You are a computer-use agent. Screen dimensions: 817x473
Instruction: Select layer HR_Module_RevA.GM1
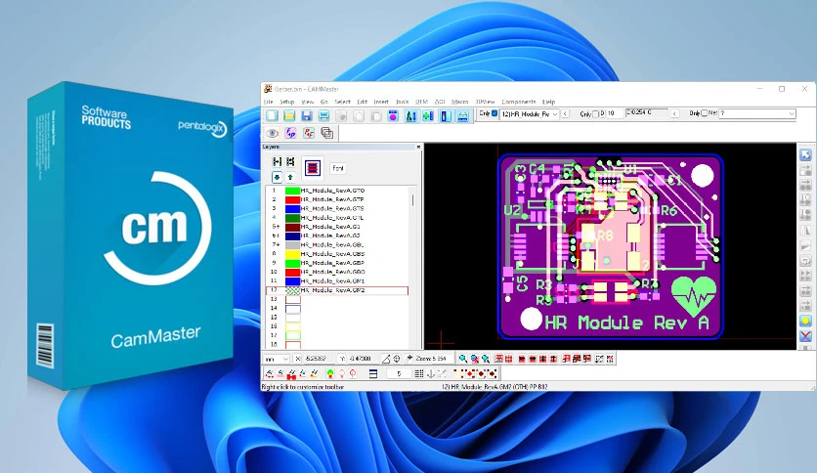(332, 281)
